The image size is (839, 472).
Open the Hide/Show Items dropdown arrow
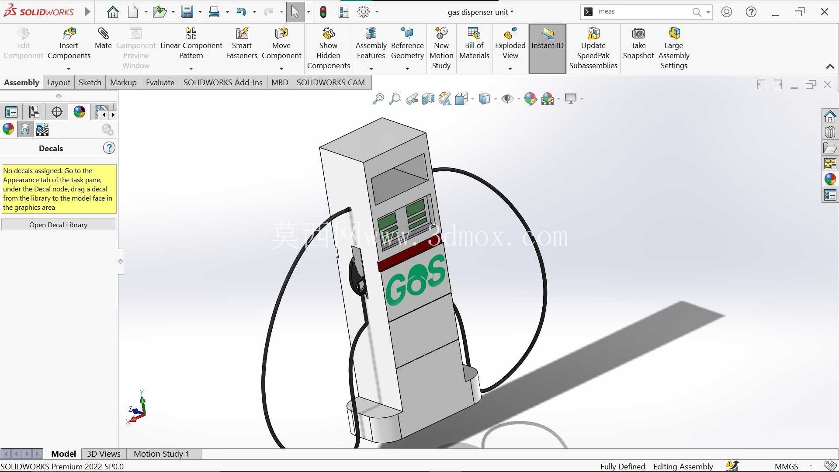click(519, 99)
